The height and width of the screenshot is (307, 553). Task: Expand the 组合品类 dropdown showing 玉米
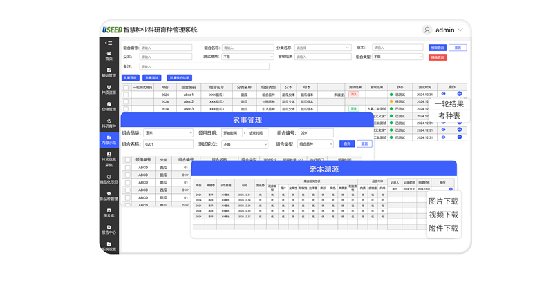point(169,132)
